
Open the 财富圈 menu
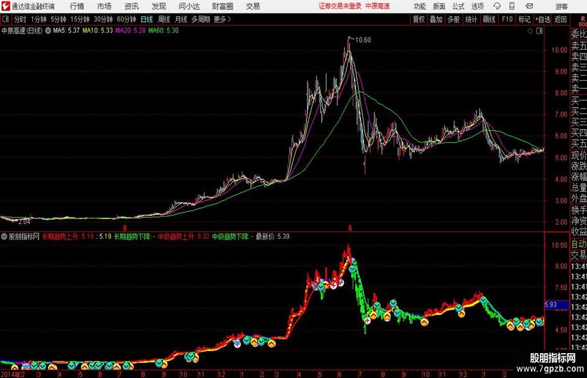pos(222,6)
